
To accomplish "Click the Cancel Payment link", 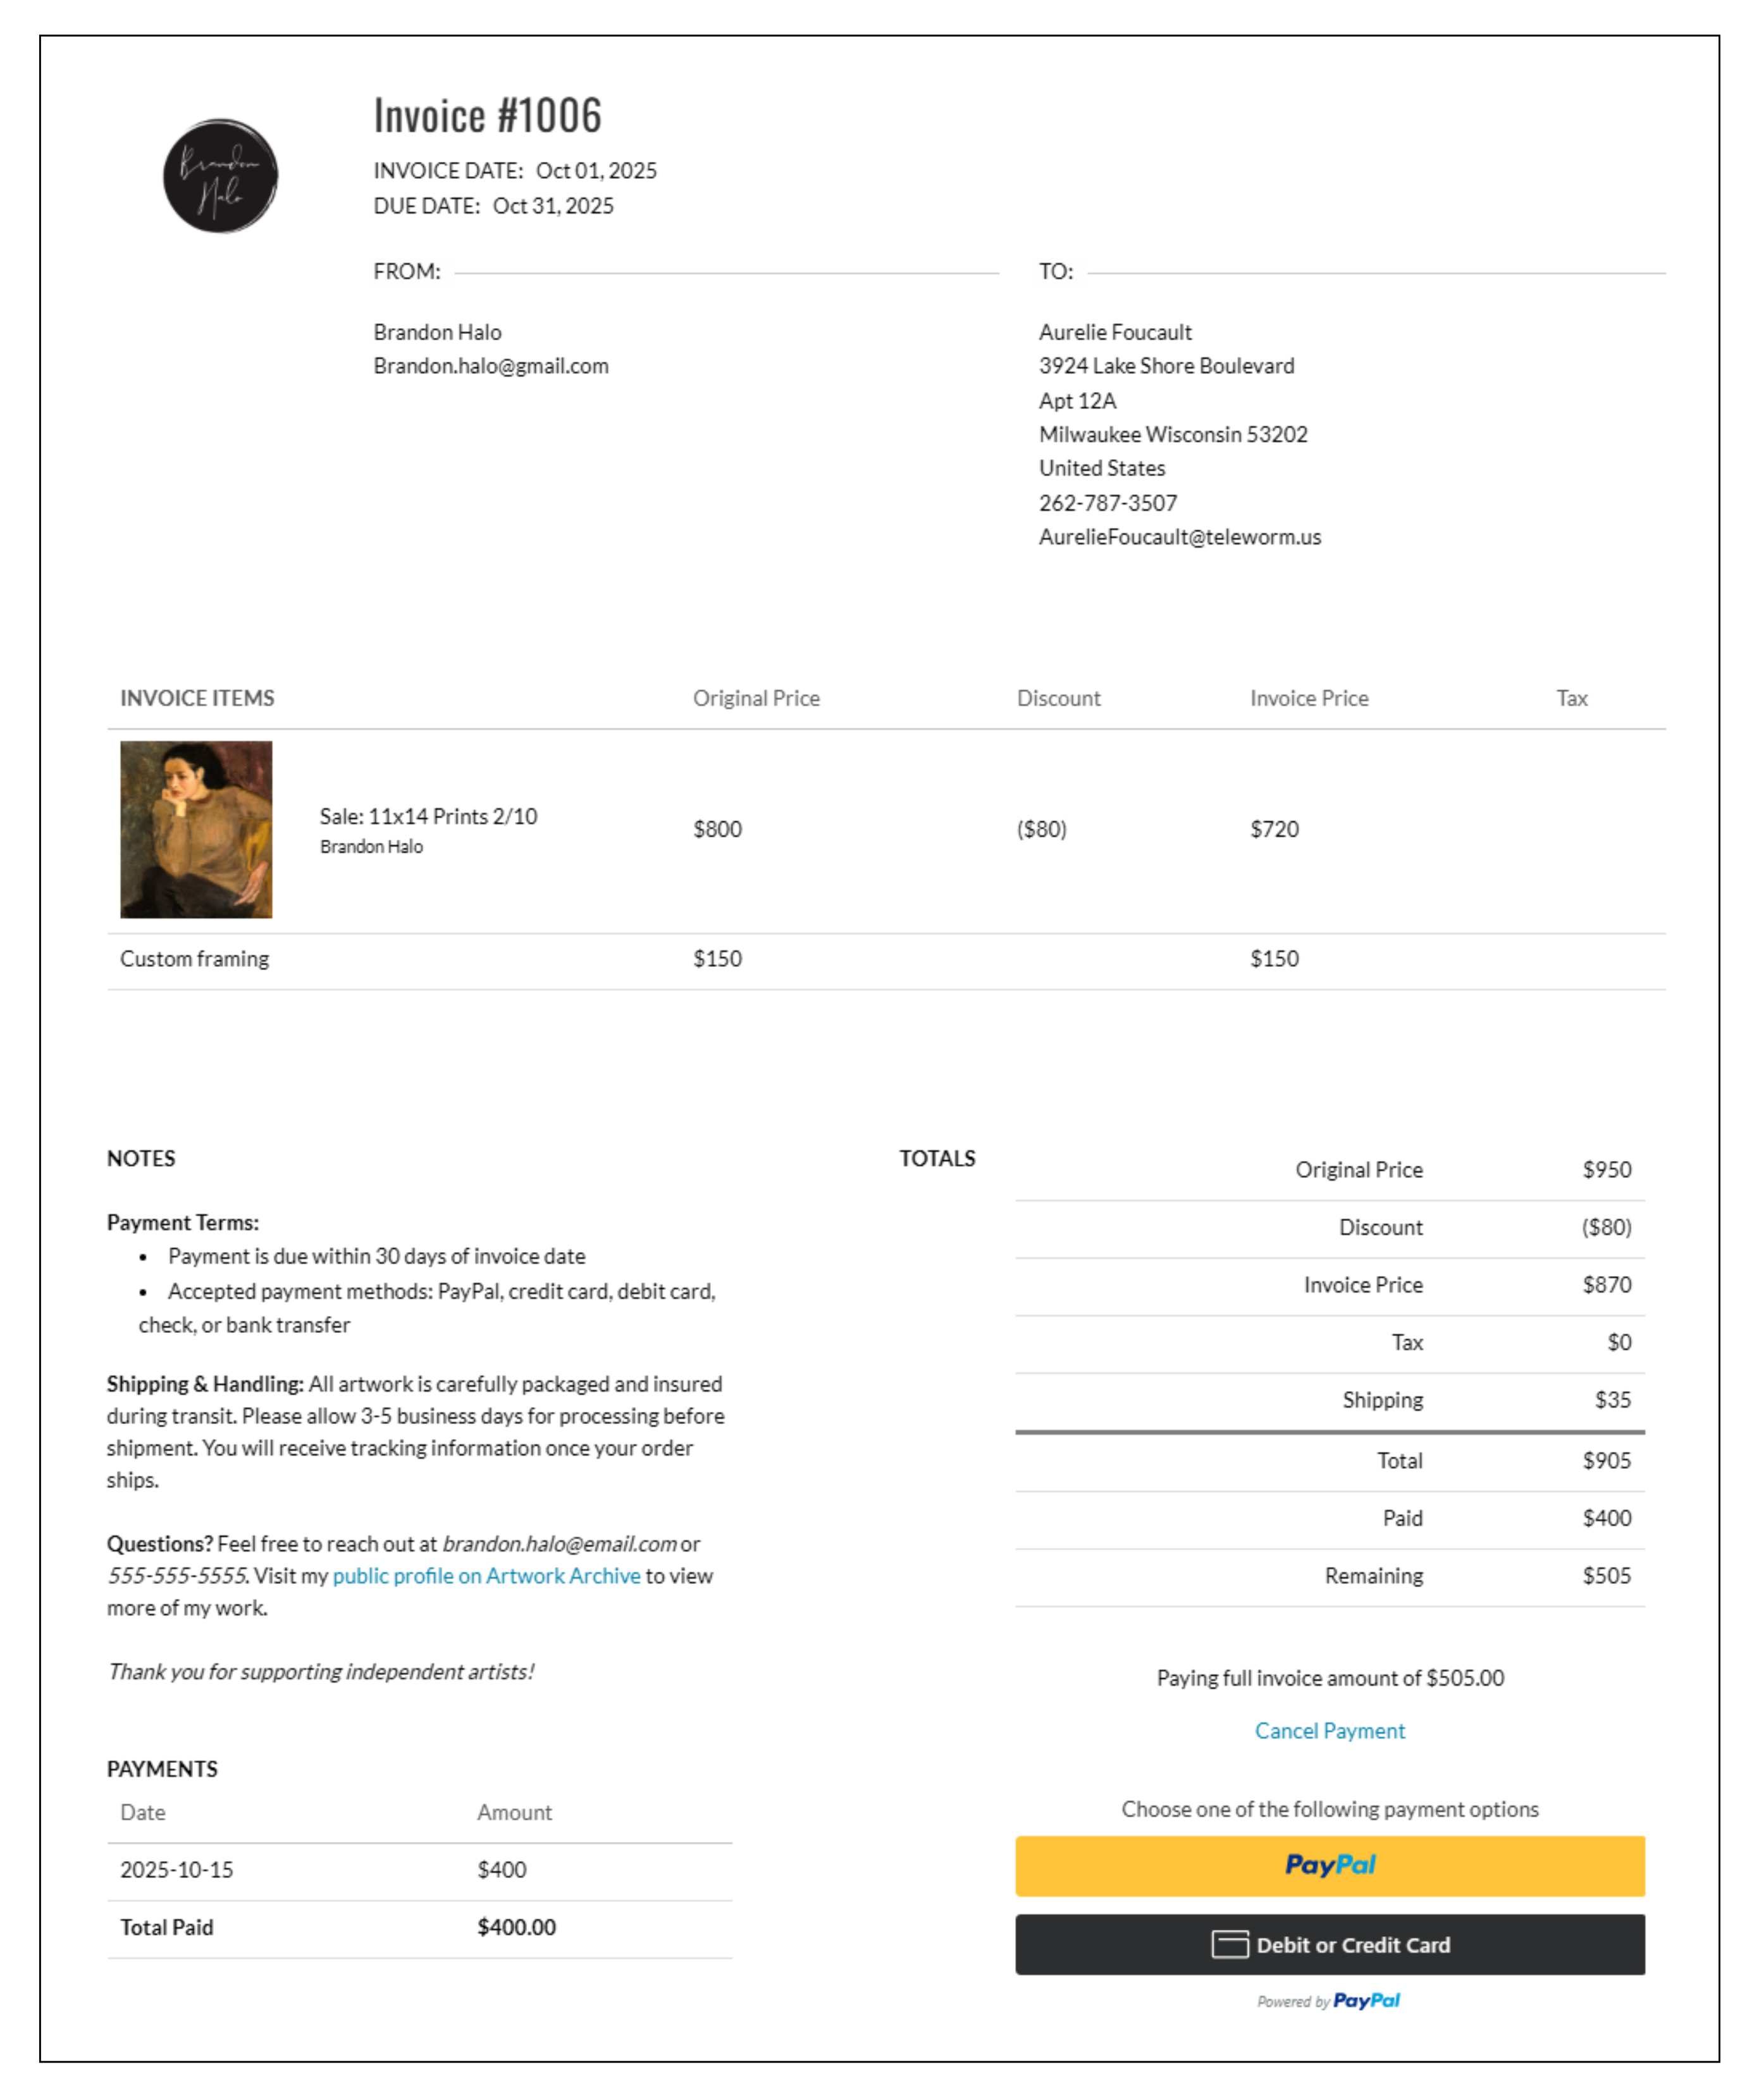I will pos(1330,1731).
